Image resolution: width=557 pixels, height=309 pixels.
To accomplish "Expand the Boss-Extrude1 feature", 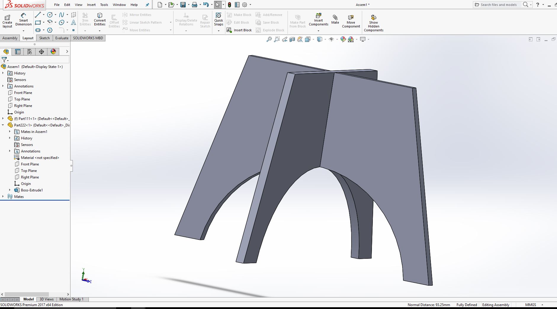I will [x=10, y=190].
